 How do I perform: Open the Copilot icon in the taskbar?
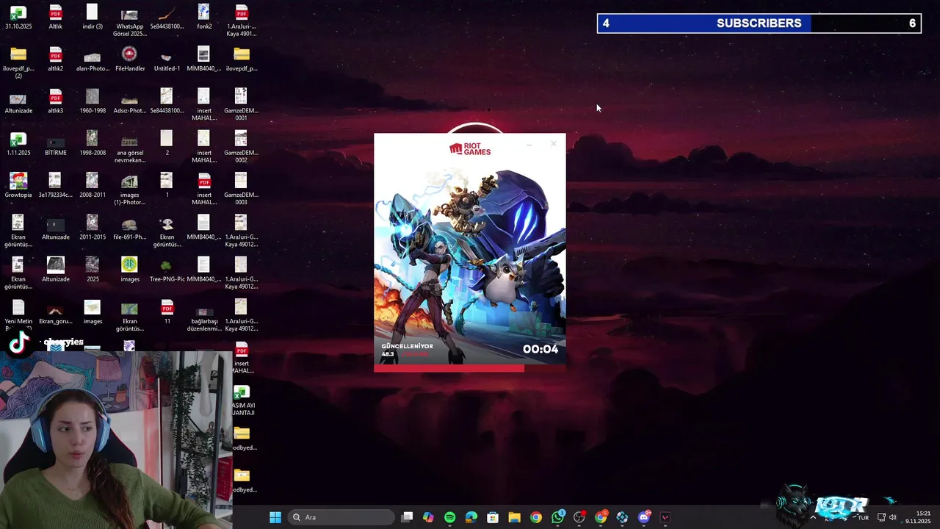428,517
